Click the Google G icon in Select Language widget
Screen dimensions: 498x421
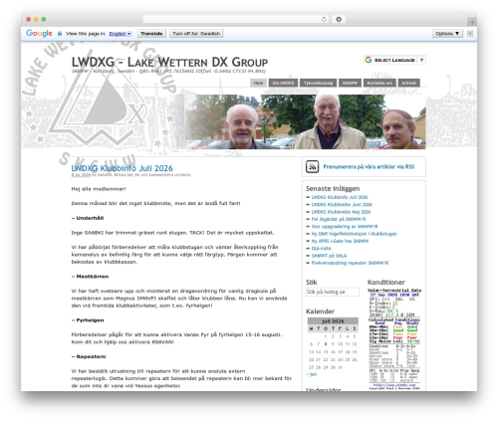pyautogui.click(x=369, y=60)
